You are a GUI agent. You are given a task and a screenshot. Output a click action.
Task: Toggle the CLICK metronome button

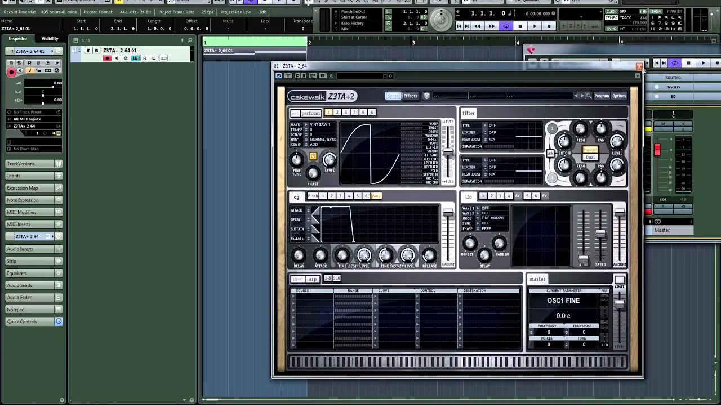(612, 12)
